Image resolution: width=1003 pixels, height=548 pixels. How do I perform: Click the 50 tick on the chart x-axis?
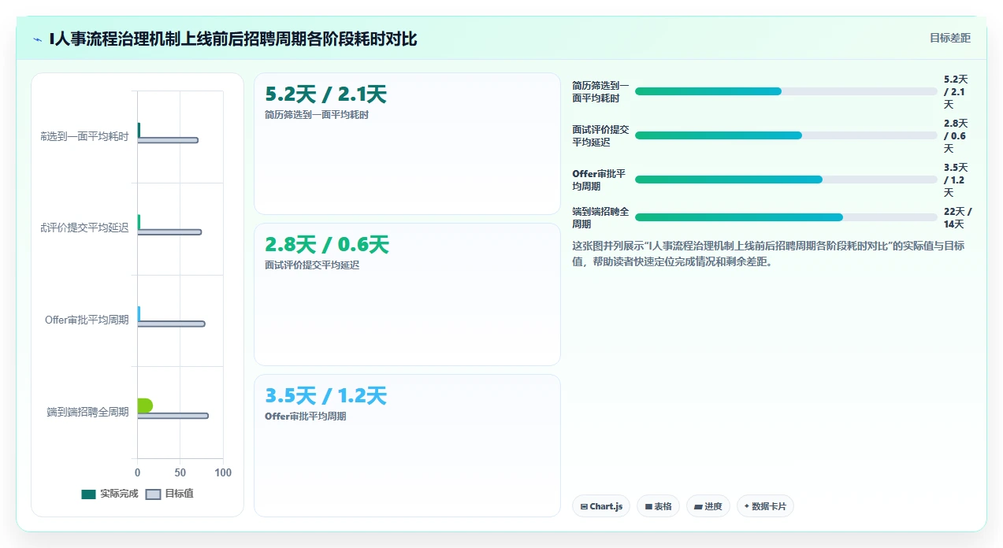tap(180, 472)
